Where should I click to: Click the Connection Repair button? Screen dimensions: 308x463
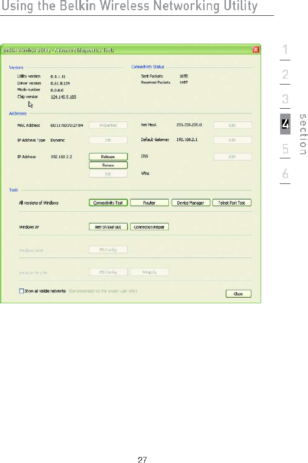pyautogui.click(x=149, y=227)
